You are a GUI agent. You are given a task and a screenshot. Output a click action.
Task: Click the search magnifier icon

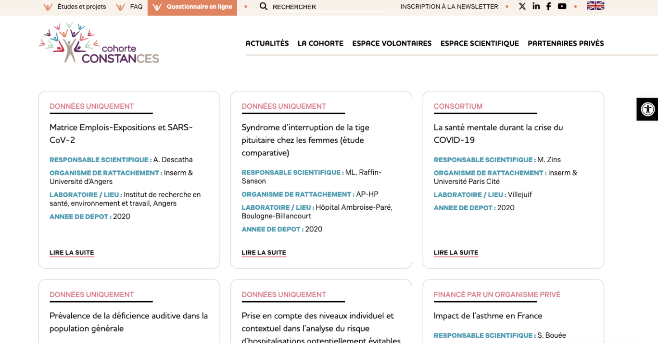pos(264,6)
